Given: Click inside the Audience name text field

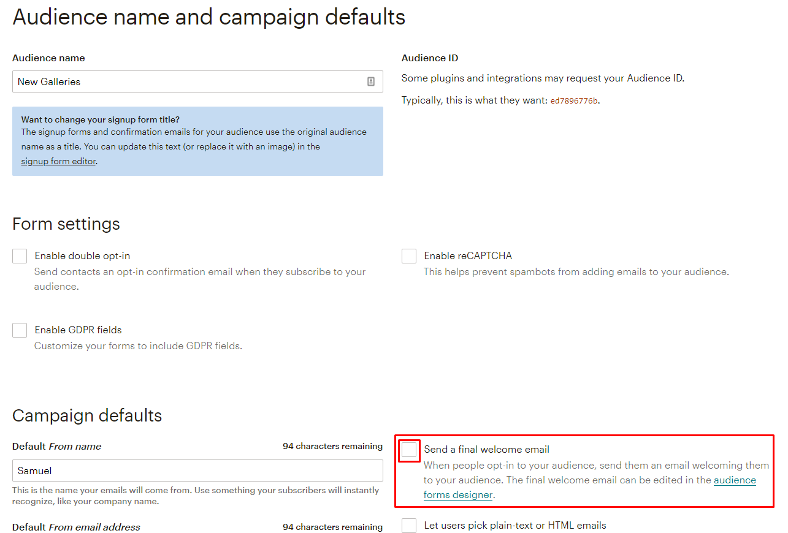Looking at the screenshot, I should (184, 81).
